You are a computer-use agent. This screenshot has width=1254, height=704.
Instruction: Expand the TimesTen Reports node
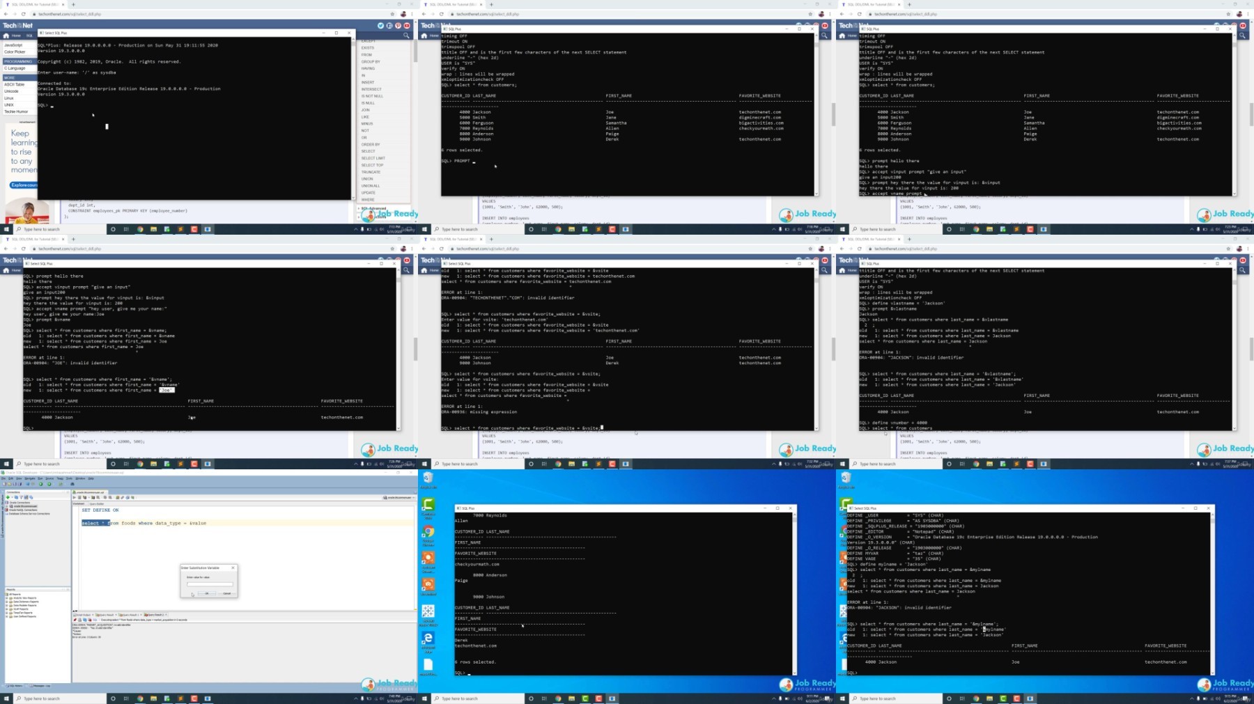7,613
